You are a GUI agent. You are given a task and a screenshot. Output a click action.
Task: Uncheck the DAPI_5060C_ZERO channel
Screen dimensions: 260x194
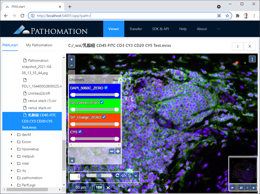coord(106,88)
